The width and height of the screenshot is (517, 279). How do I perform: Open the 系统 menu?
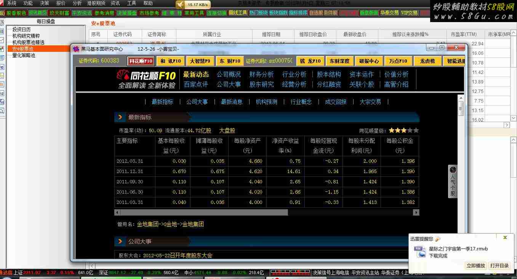(12, 3)
